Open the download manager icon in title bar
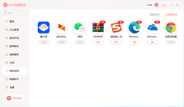 coord(164,5)
